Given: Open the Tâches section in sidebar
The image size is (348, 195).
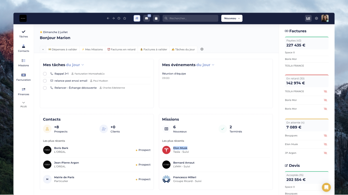Looking at the screenshot, I should pyautogui.click(x=24, y=34).
